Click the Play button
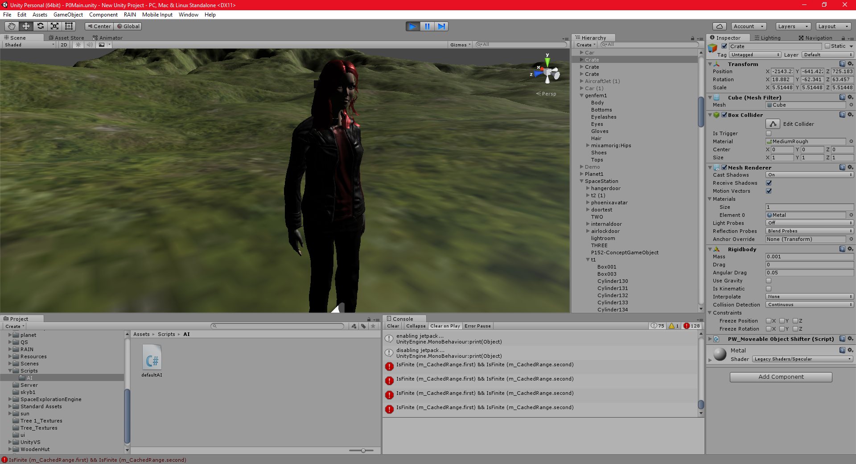The image size is (856, 464). 413,26
